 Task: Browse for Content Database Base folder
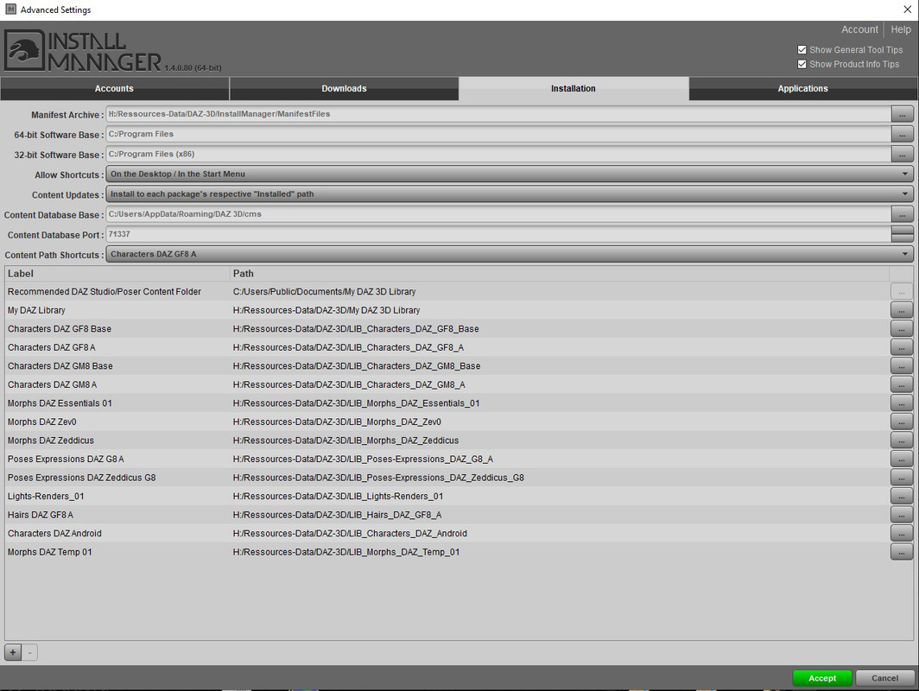click(902, 214)
